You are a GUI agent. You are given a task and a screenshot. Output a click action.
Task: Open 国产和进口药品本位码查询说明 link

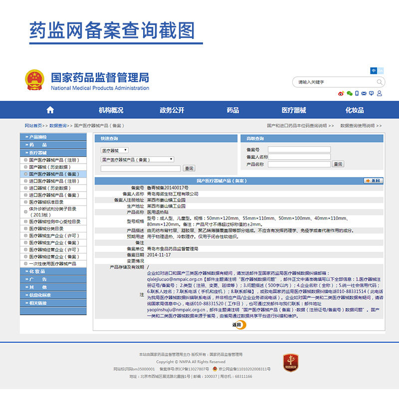coord(300,126)
